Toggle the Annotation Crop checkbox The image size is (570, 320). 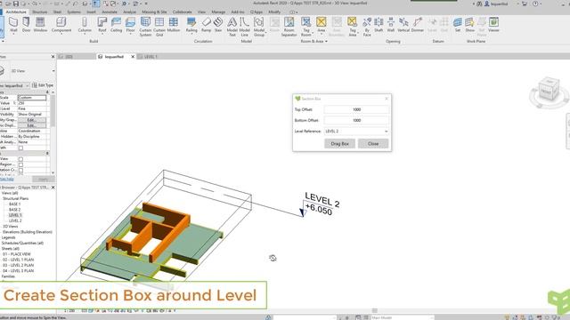[20, 170]
